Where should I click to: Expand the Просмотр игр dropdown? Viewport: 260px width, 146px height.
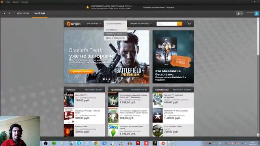94,24
